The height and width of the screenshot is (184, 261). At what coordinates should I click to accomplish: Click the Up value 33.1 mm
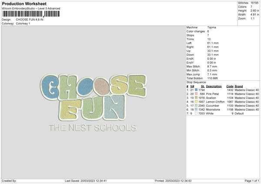pos(213,51)
